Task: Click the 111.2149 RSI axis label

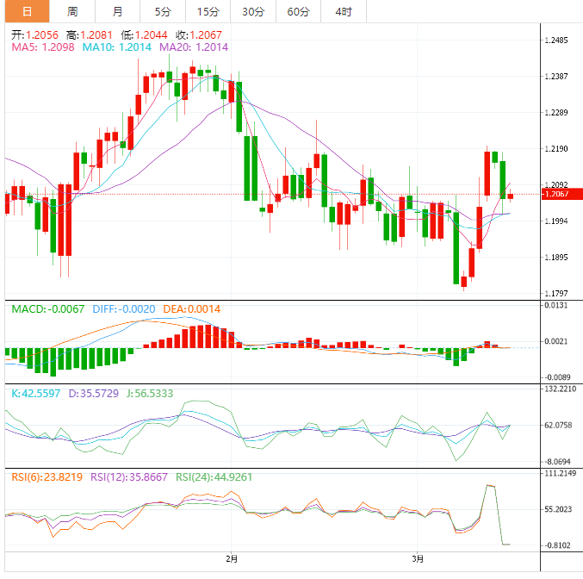Action: pos(561,473)
